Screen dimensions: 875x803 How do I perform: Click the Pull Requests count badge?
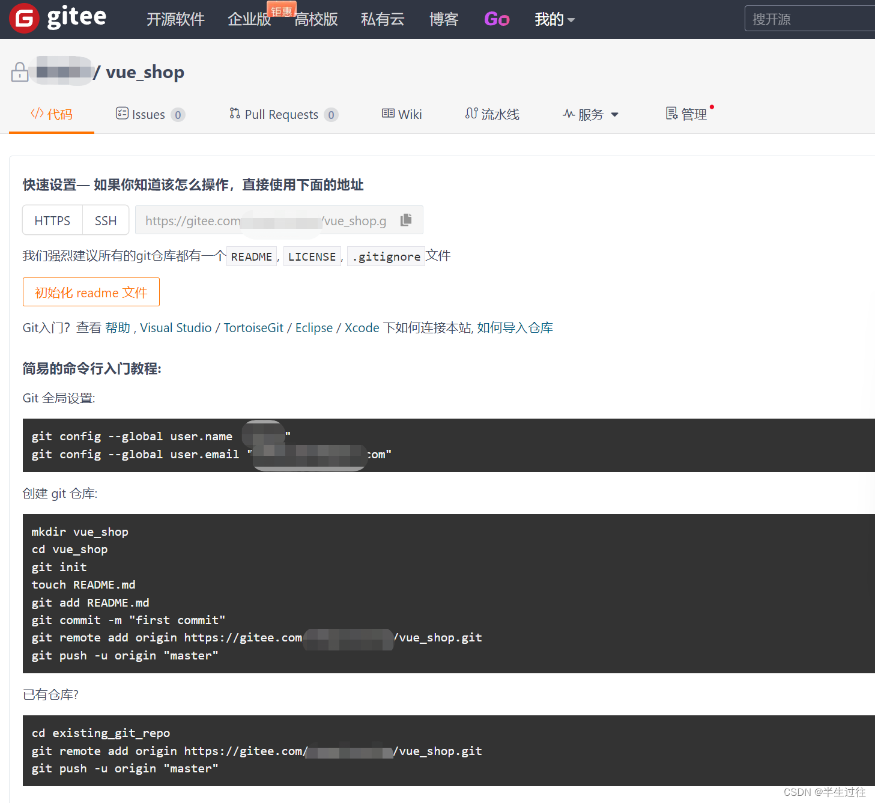click(331, 115)
